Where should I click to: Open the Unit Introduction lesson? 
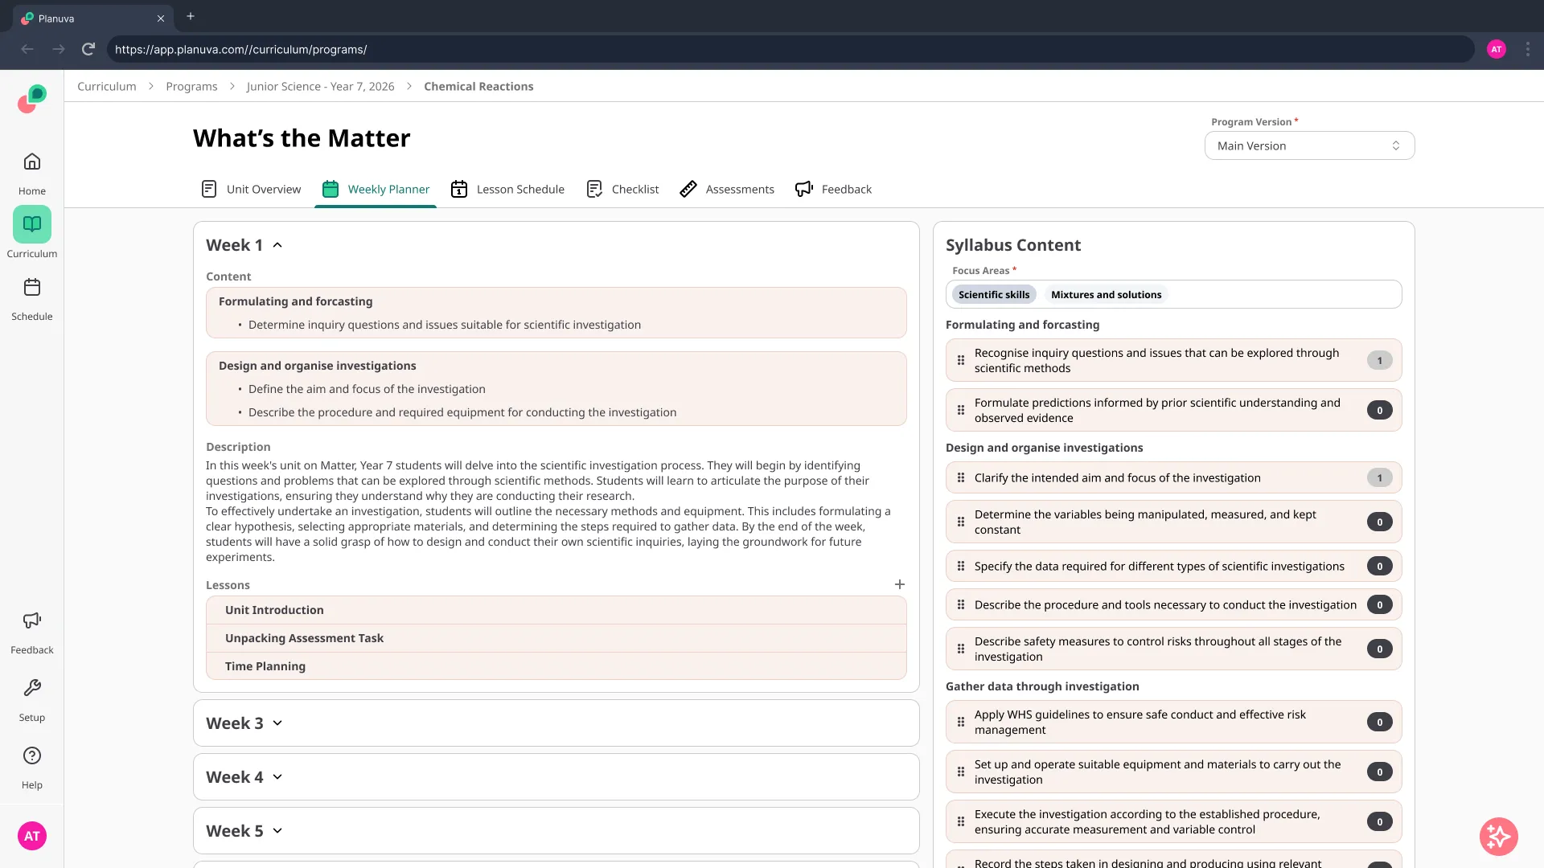click(x=274, y=610)
